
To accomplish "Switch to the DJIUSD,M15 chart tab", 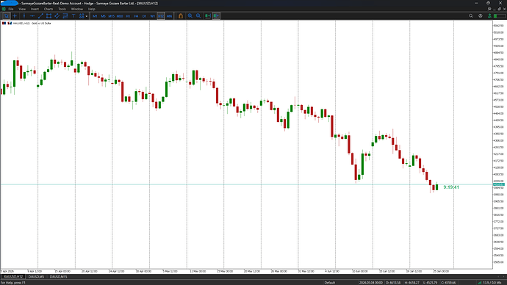I will tap(58, 277).
